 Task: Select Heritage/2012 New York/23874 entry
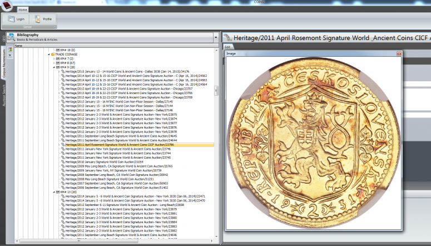pyautogui.click(x=121, y=119)
